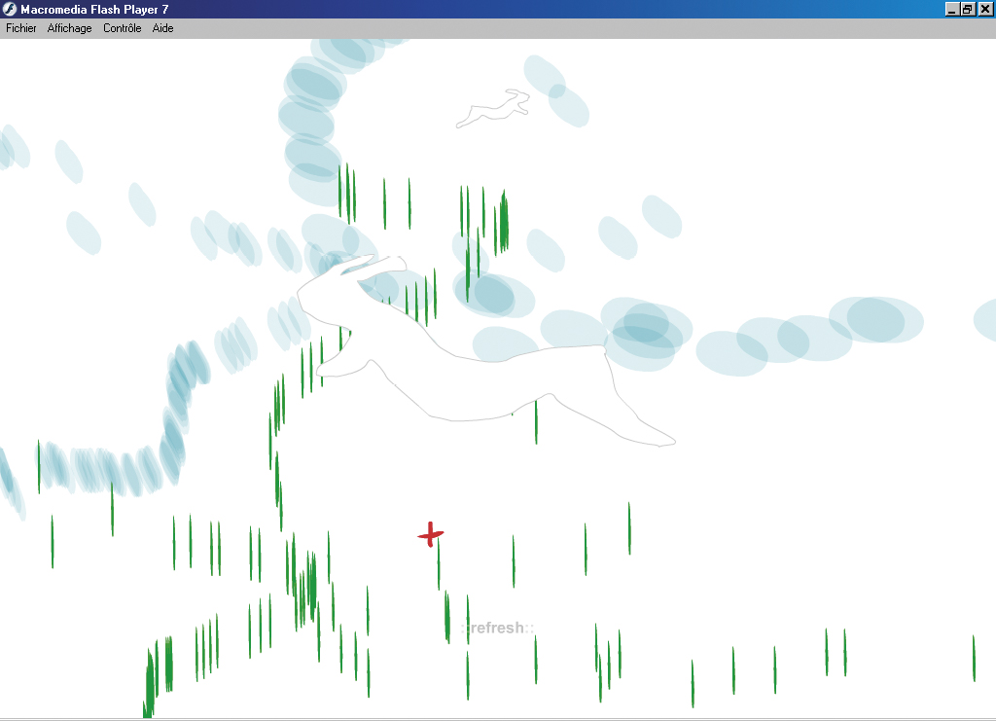The width and height of the screenshot is (996, 721).
Task: Click the large leaping rabbit outline
Action: [x=486, y=351]
